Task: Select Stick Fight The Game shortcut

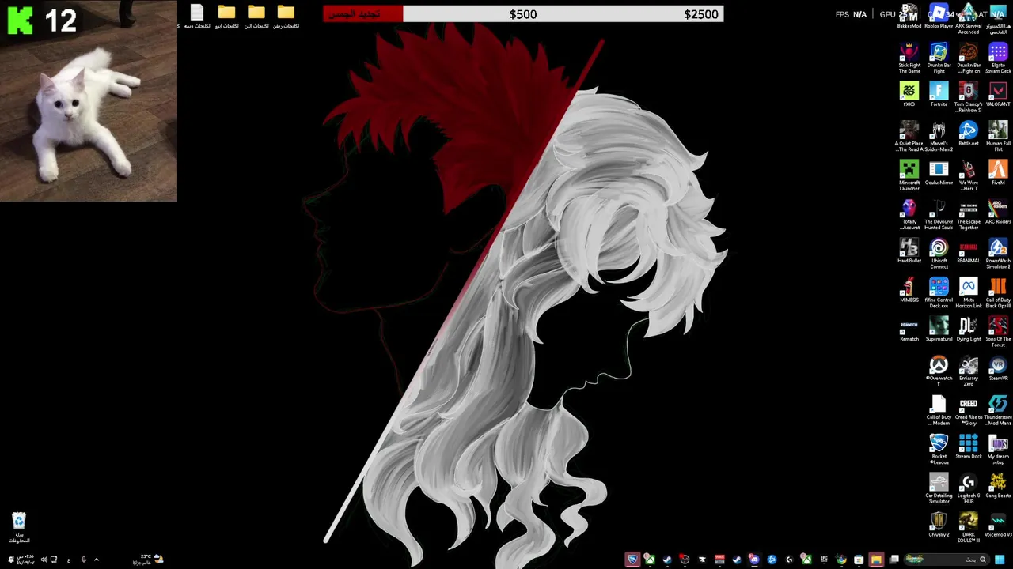Action: tap(909, 58)
